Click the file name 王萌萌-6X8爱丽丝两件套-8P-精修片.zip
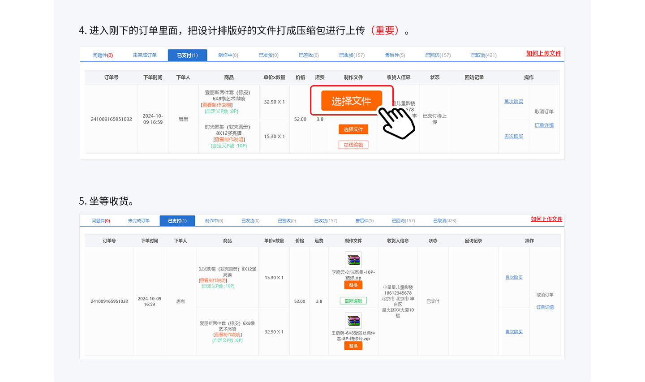 (x=353, y=336)
